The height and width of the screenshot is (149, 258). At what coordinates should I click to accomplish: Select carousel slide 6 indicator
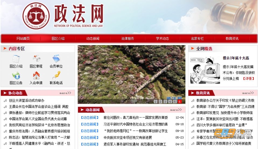[179, 102]
